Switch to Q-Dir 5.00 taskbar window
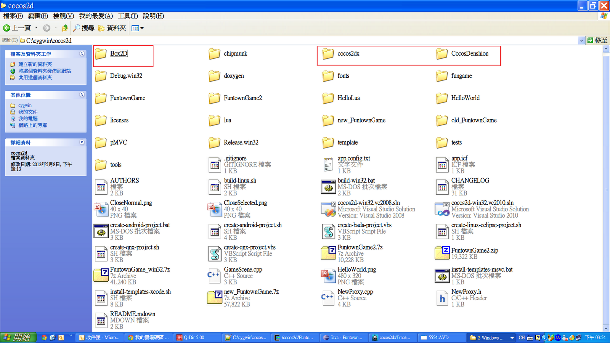Screen dimensions: 610x343 click(198, 338)
